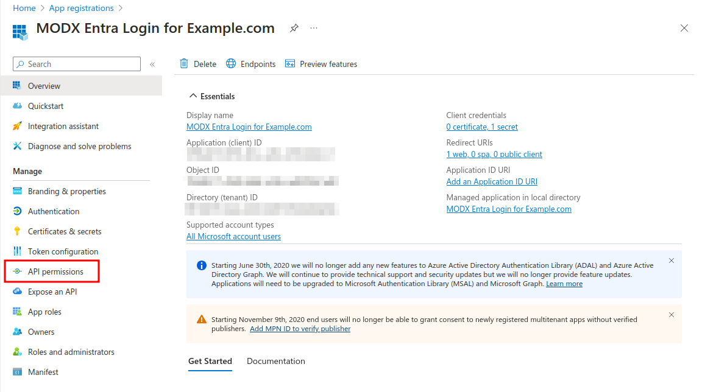
Task: Click the Quickstart cloud icon
Action: coord(17,106)
